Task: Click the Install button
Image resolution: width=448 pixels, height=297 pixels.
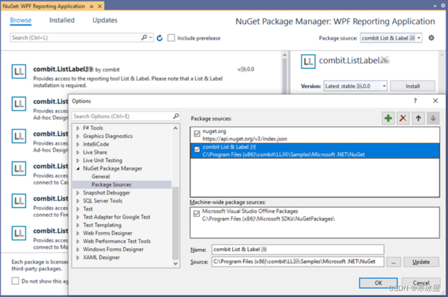Action: tap(413, 86)
